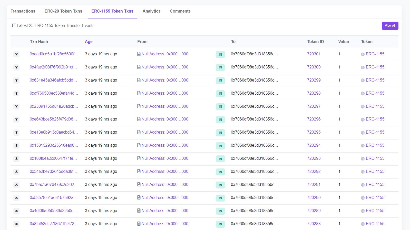Open Token ID 720301 link
410x230 pixels.
[x=314, y=54]
